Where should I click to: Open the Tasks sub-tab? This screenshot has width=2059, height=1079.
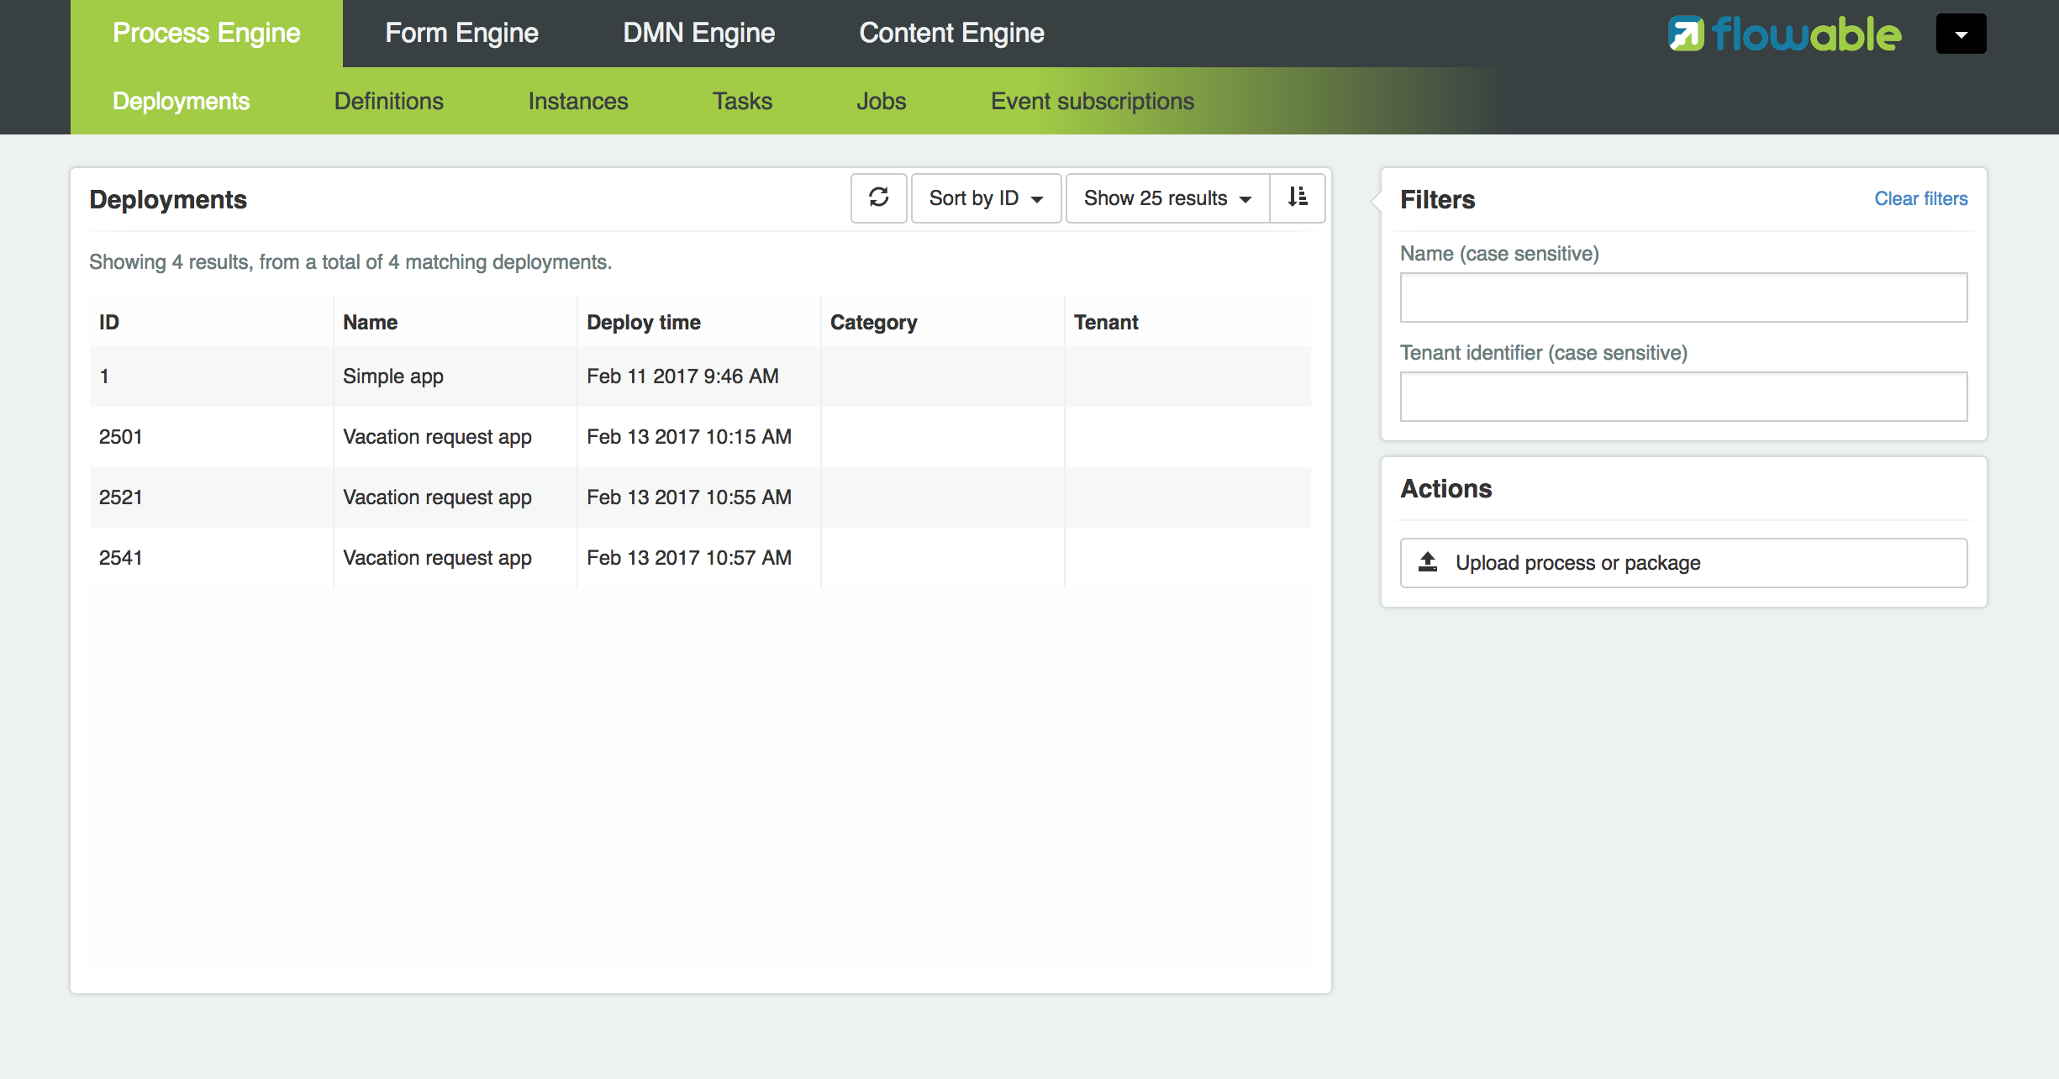(742, 101)
